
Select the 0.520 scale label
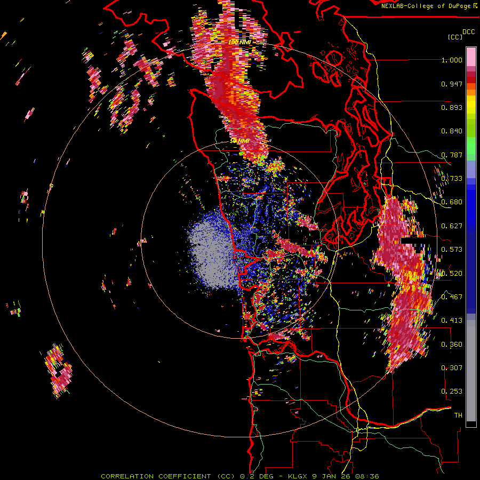(452, 274)
